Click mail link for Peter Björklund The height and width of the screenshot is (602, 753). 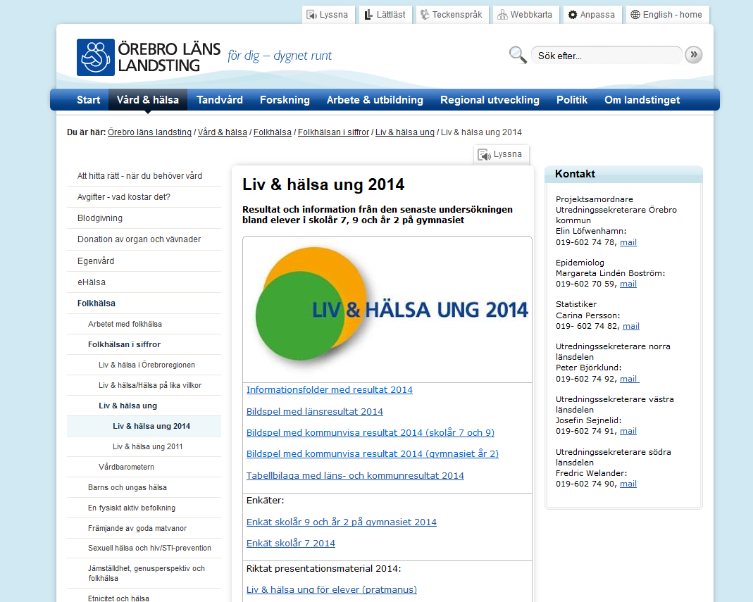point(629,379)
